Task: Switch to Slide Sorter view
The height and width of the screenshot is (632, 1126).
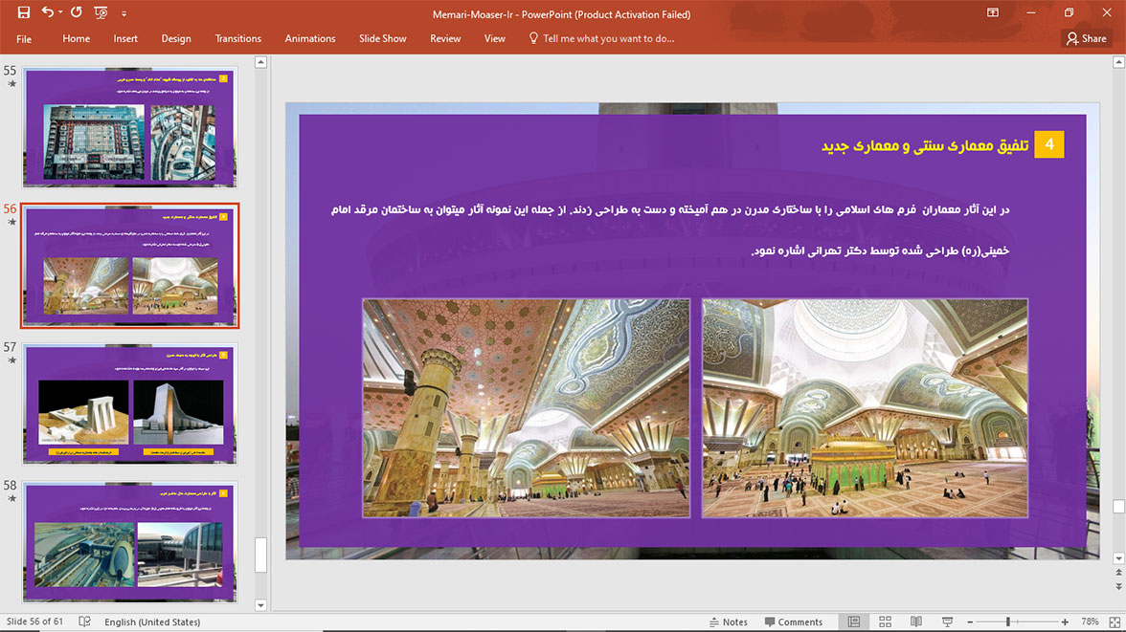Action: [885, 621]
